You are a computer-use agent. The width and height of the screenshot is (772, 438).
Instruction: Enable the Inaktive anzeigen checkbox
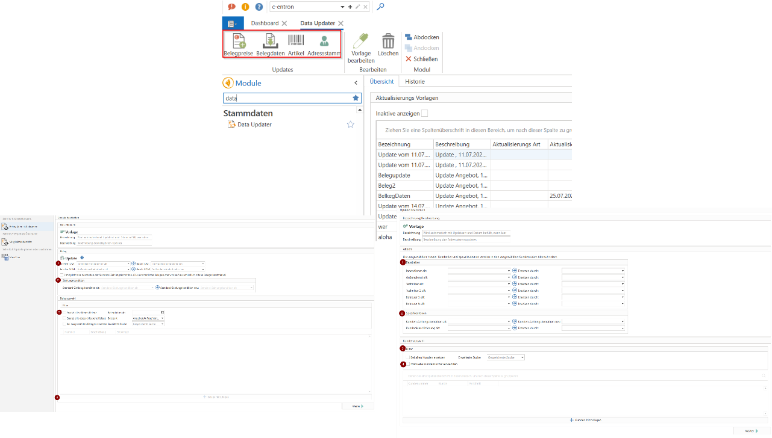425,113
